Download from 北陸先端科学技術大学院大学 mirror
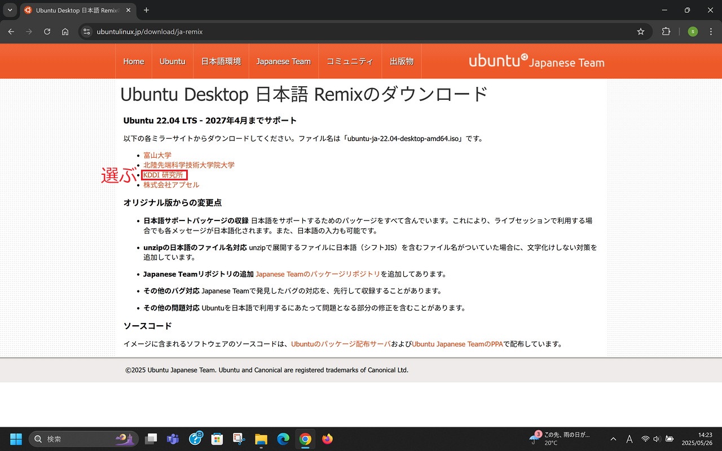This screenshot has width=722, height=451. pos(189,165)
